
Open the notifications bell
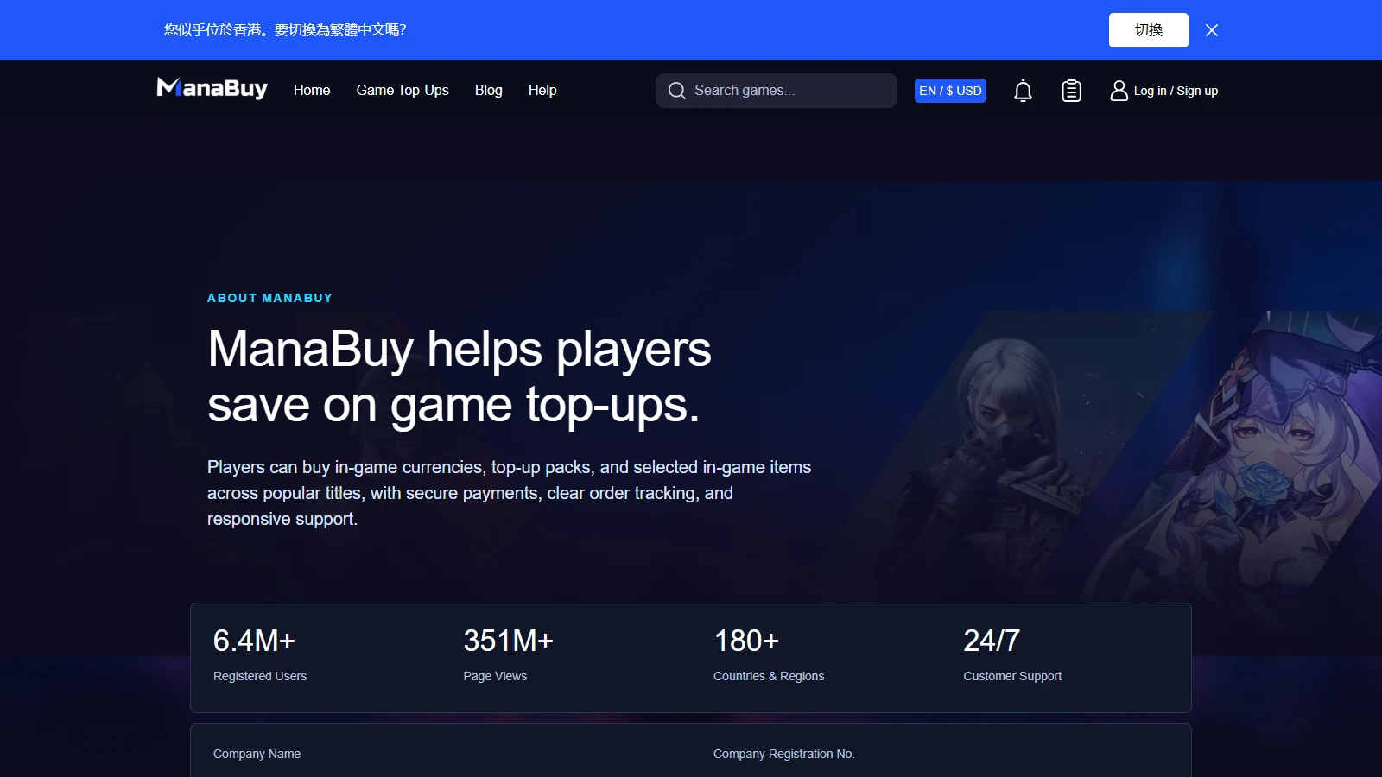(x=1023, y=91)
